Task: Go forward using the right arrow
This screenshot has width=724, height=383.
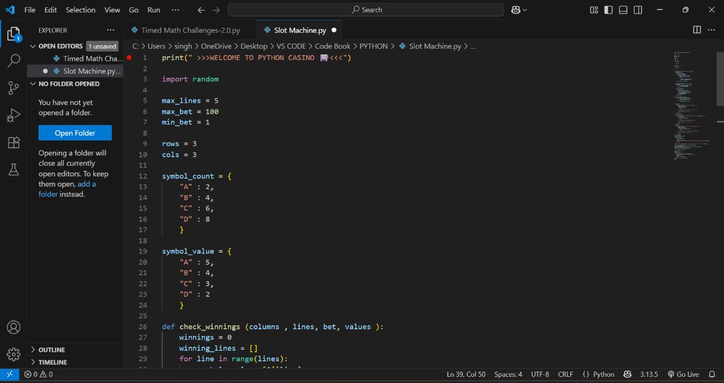Action: coord(216,10)
